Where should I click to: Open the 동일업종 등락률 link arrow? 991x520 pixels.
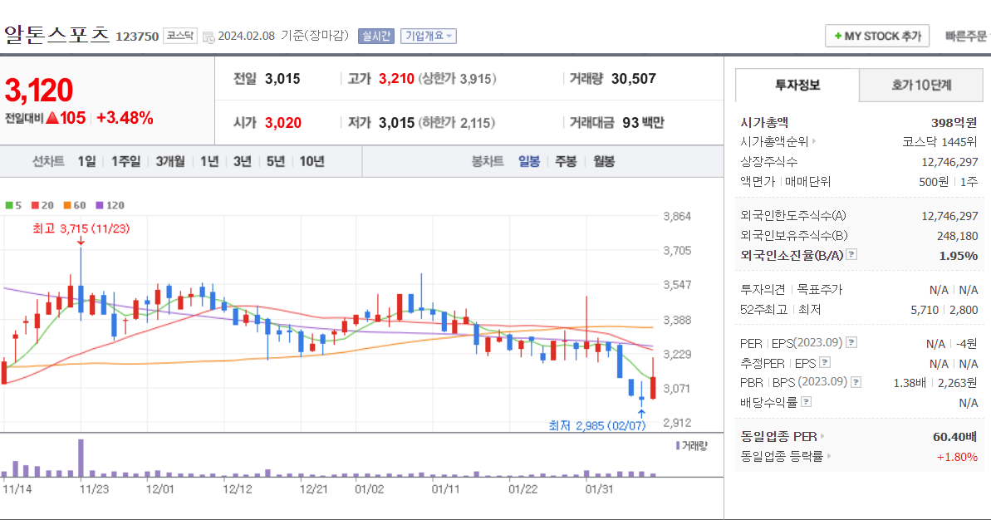click(x=829, y=456)
